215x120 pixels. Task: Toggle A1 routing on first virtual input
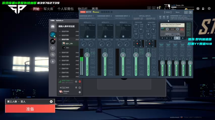[x=142, y=50]
